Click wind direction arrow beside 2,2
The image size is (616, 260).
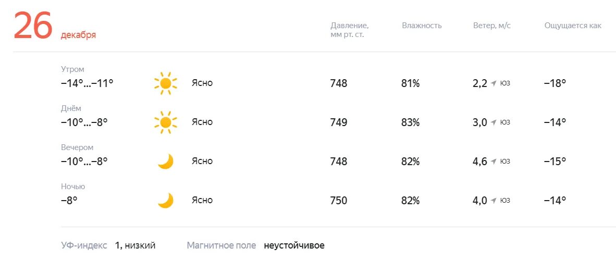click(x=494, y=83)
